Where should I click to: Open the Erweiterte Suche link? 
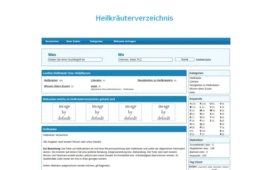pyautogui.click(x=203, y=59)
